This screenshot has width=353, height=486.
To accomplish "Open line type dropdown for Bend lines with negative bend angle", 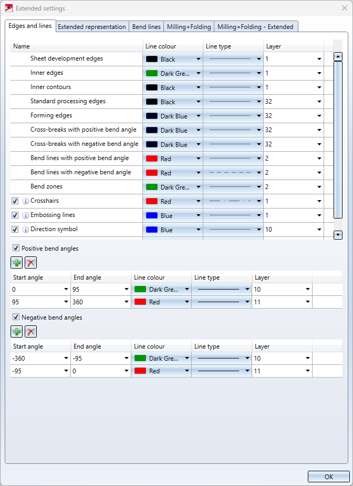I will [x=259, y=173].
